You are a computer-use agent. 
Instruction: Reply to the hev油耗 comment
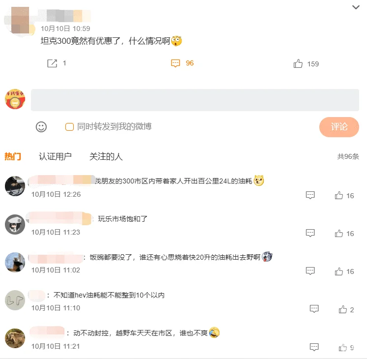pyautogui.click(x=314, y=309)
